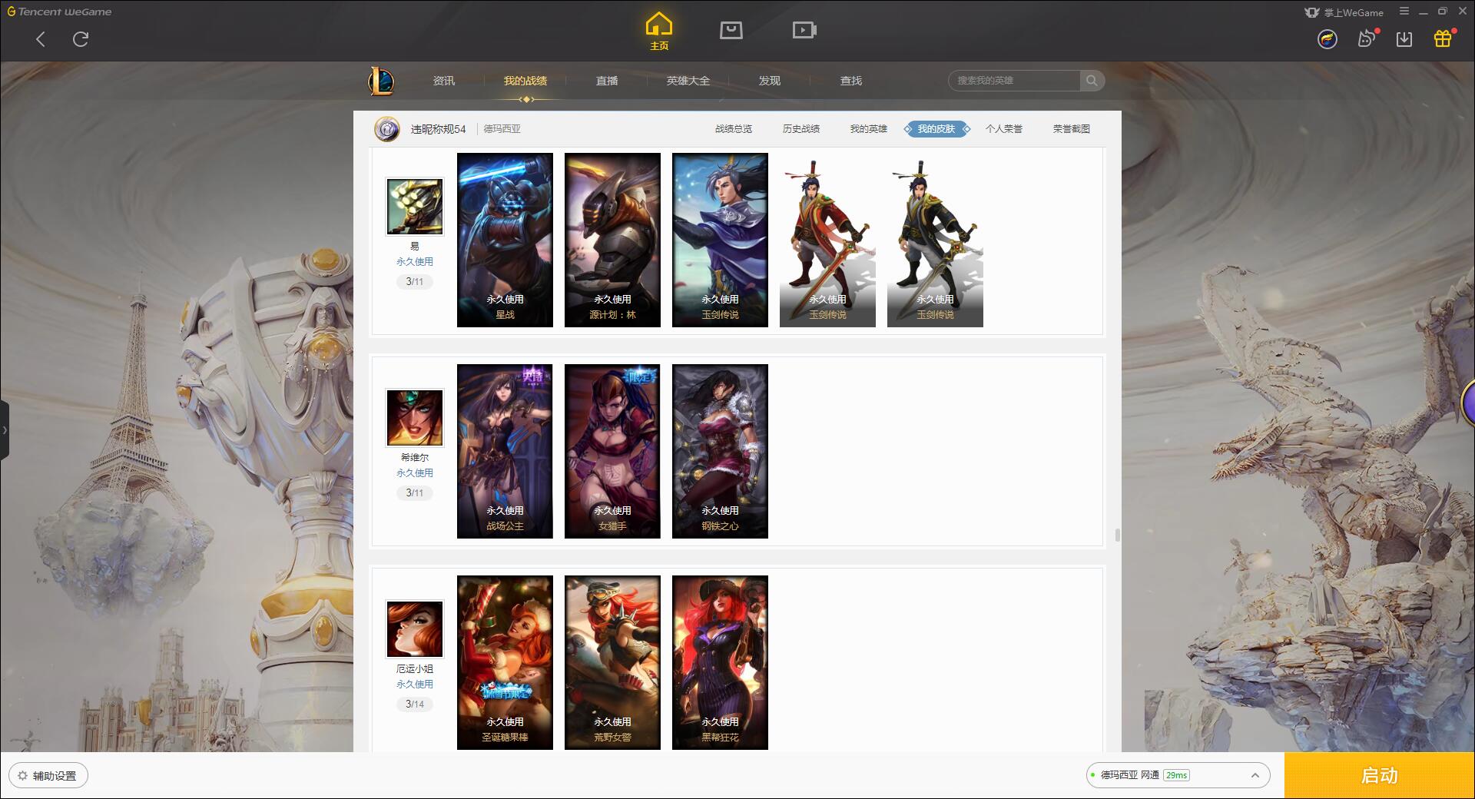Click the 违昵称规54 summoner name
Viewport: 1475px width, 799px height.
point(438,129)
